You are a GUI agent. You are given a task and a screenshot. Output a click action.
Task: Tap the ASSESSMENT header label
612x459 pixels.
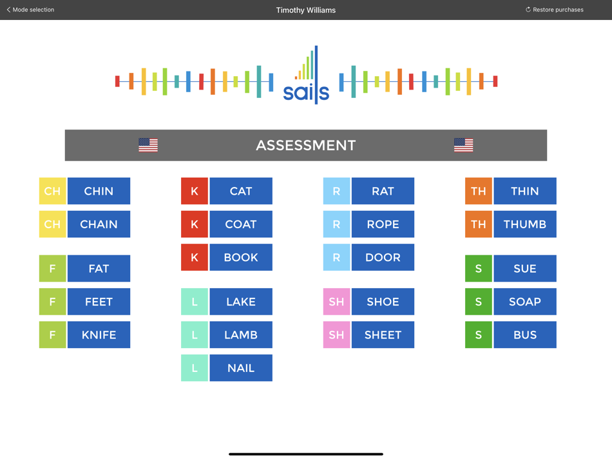pos(306,145)
